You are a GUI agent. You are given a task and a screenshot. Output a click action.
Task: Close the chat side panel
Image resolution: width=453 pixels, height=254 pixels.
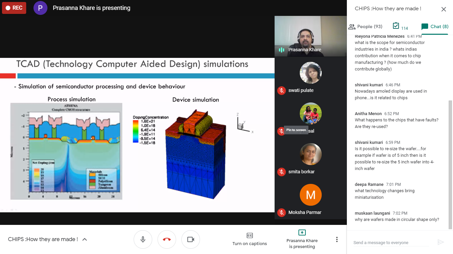pos(443,9)
